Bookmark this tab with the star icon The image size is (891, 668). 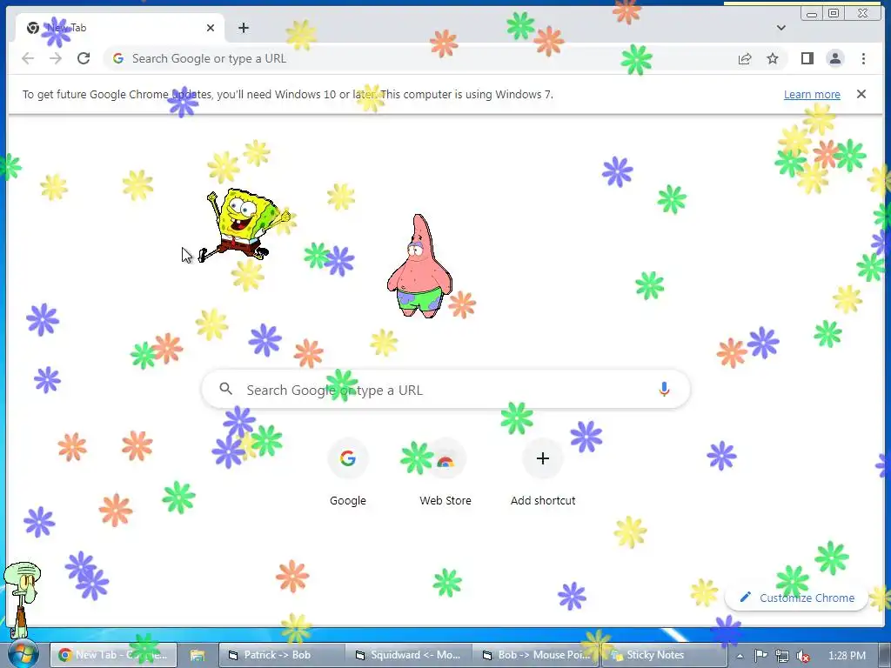[x=773, y=58]
